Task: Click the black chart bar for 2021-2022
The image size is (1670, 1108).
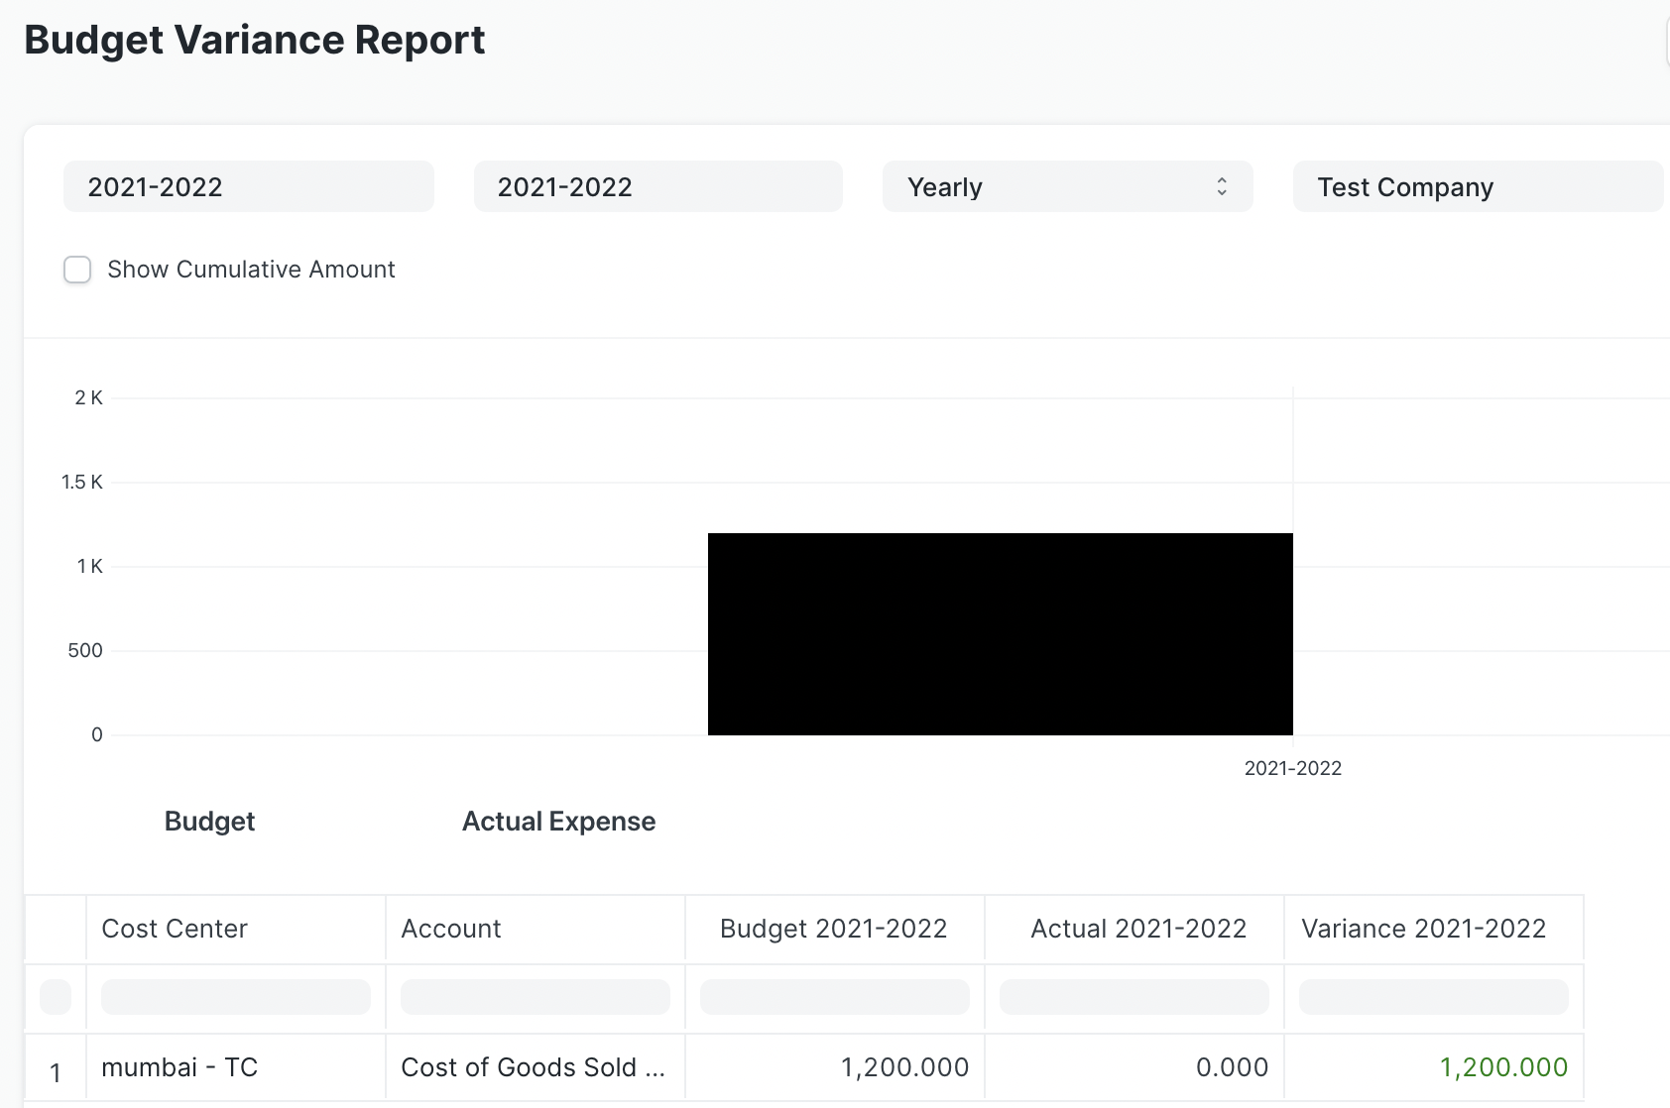Action: pyautogui.click(x=1000, y=632)
